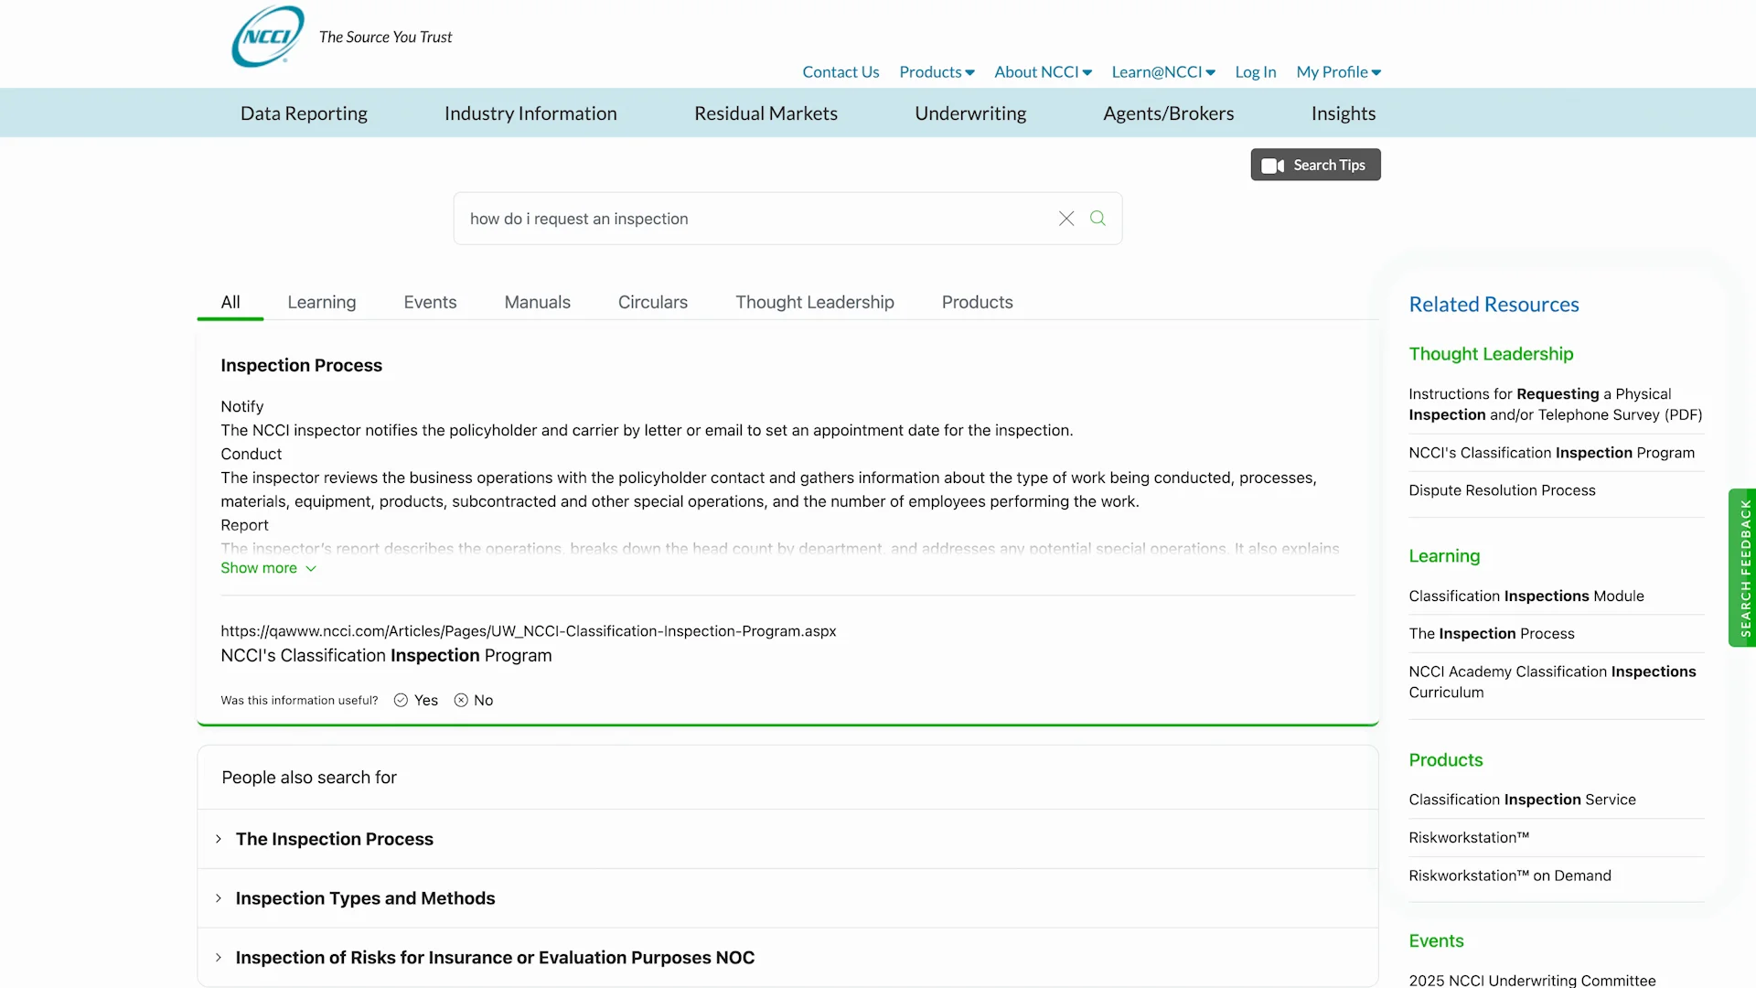Switch to the Manuals tab
The height and width of the screenshot is (988, 1756).
click(x=537, y=302)
